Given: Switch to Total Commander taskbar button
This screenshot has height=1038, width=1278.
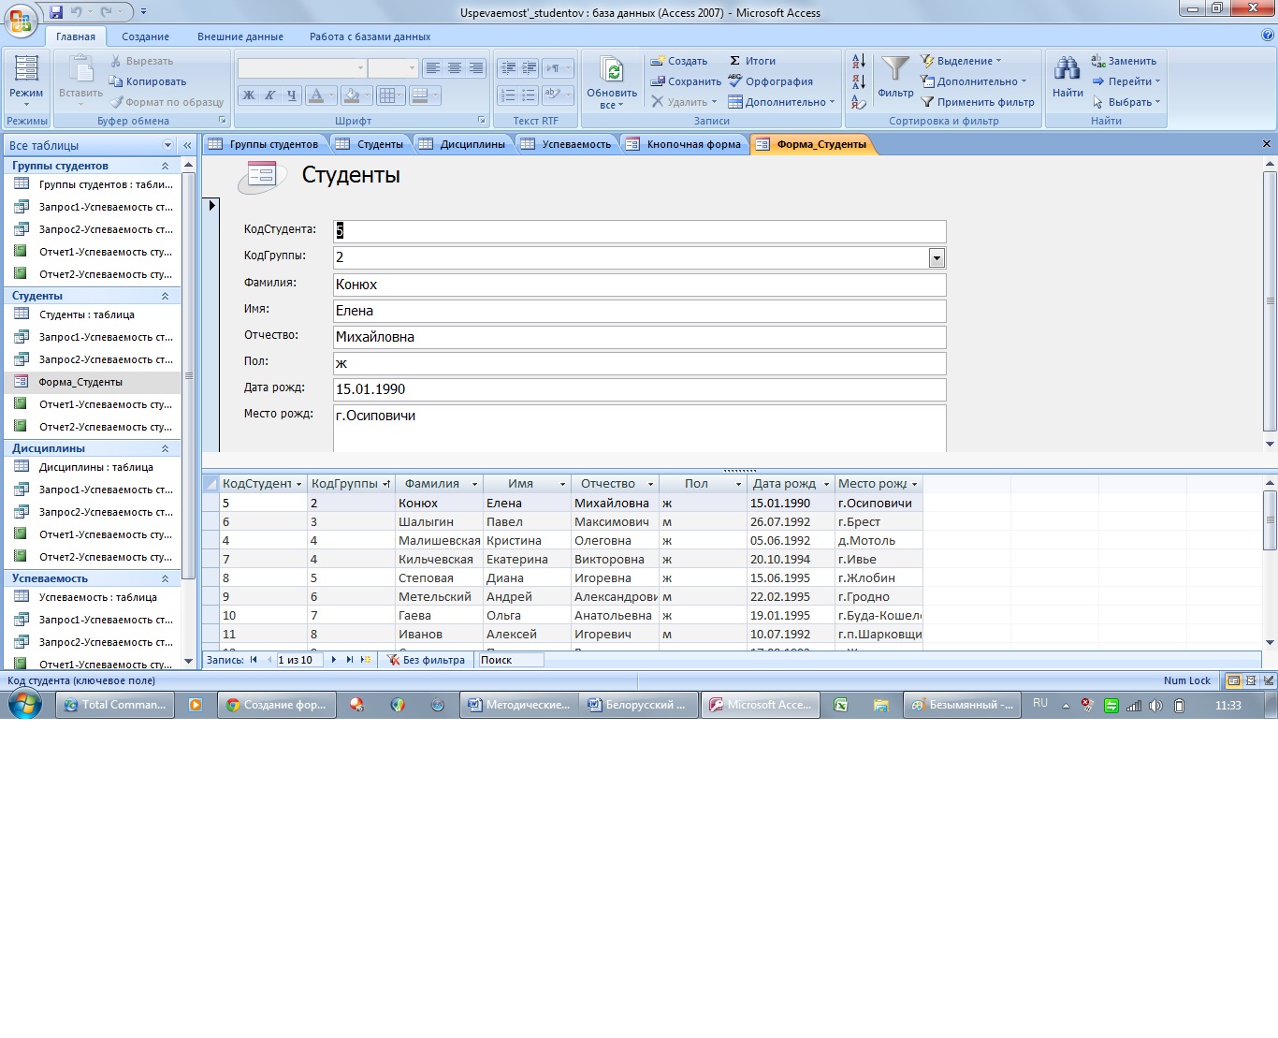Looking at the screenshot, I should point(113,705).
